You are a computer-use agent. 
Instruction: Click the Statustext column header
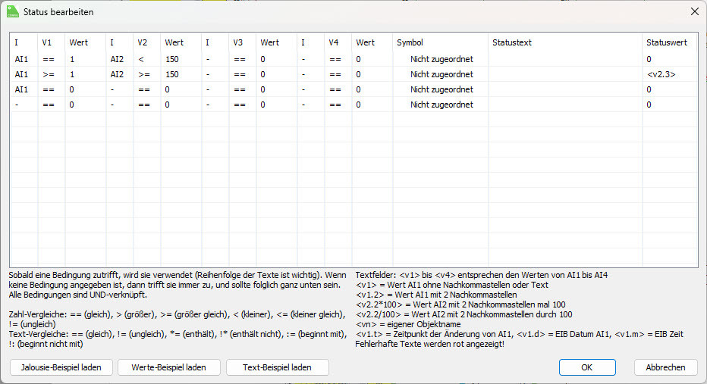tap(565, 42)
